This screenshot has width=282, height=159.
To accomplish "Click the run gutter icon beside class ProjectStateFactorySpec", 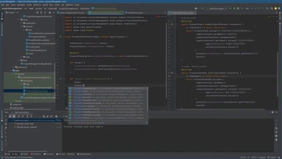I will click(x=61, y=37).
